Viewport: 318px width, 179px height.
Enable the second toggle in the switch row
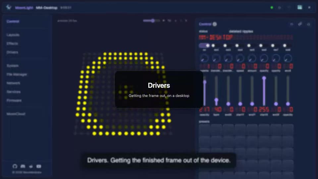click(216, 45)
